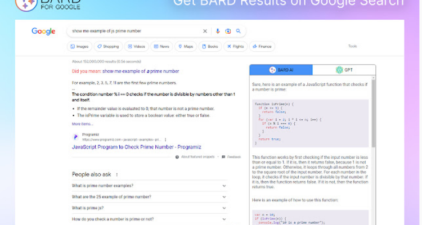Switch to the BARD AI tab
422x225 pixels.
(x=281, y=70)
